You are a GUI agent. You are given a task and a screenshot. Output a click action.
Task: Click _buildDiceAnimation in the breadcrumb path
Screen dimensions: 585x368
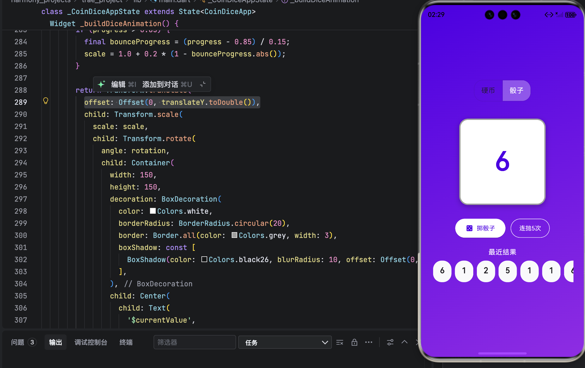324,1
